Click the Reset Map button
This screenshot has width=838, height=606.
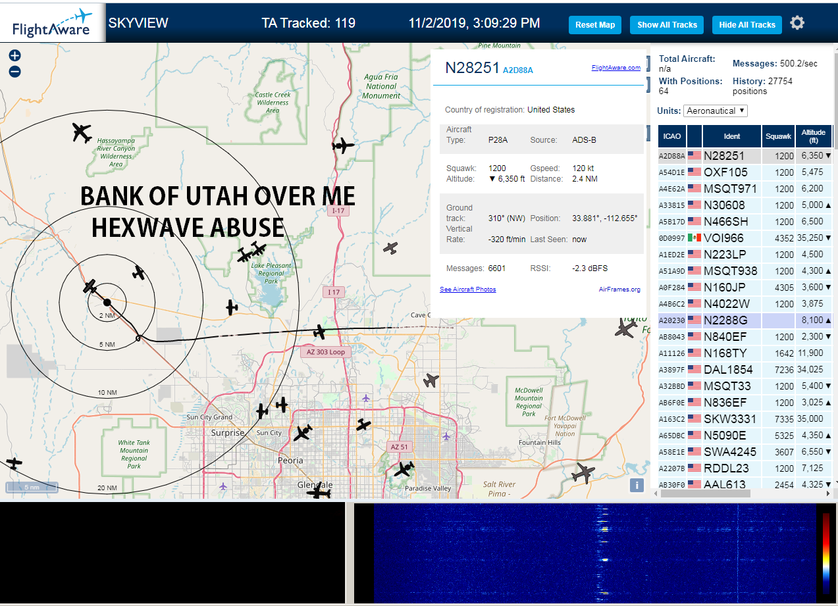coord(595,25)
